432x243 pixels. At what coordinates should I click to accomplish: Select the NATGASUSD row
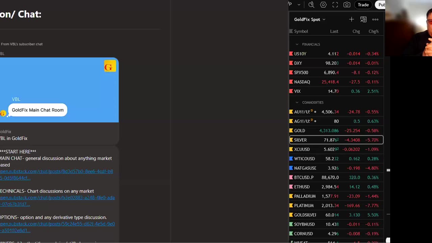[x=336, y=168]
